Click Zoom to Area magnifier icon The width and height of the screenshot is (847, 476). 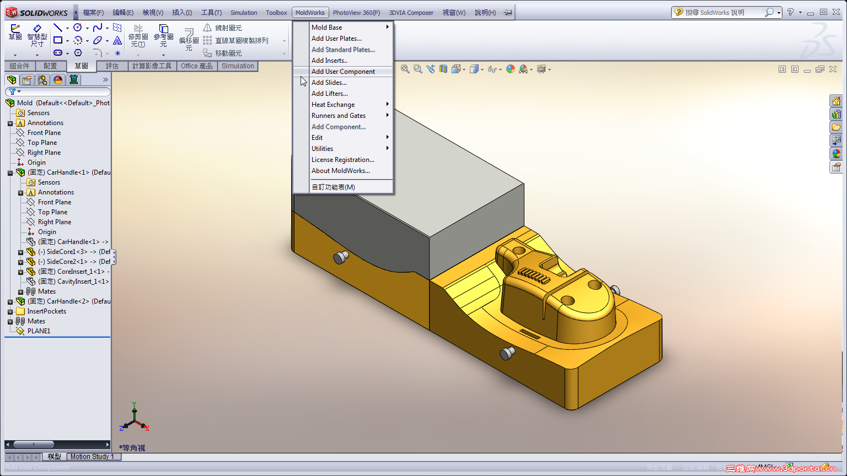tap(418, 69)
